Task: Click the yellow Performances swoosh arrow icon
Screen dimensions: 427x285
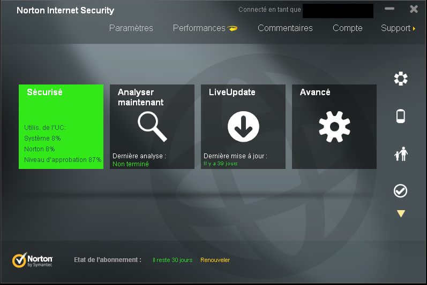Action: click(233, 28)
